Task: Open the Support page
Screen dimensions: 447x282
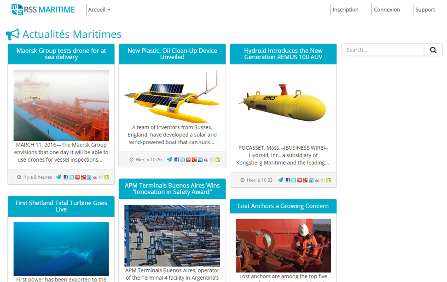Action: (x=425, y=10)
